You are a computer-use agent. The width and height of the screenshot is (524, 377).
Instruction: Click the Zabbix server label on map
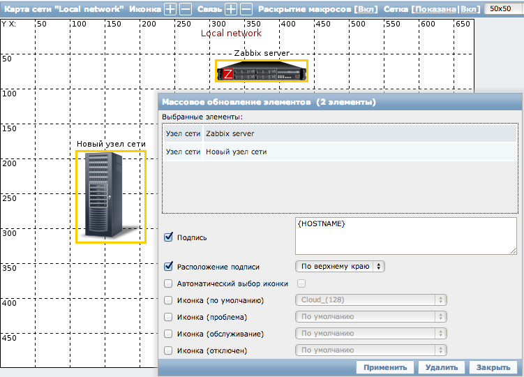[x=262, y=53]
